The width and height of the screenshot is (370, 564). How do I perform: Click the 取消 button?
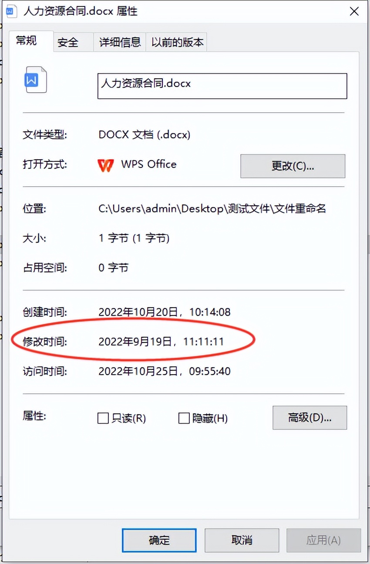(242, 540)
